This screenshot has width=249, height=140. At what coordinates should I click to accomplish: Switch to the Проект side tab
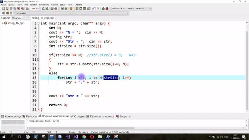pyautogui.click(x=6, y=18)
